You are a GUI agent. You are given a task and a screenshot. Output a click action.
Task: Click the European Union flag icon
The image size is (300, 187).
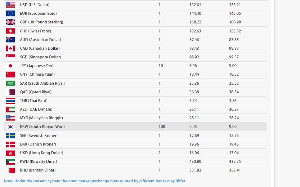point(10,13)
